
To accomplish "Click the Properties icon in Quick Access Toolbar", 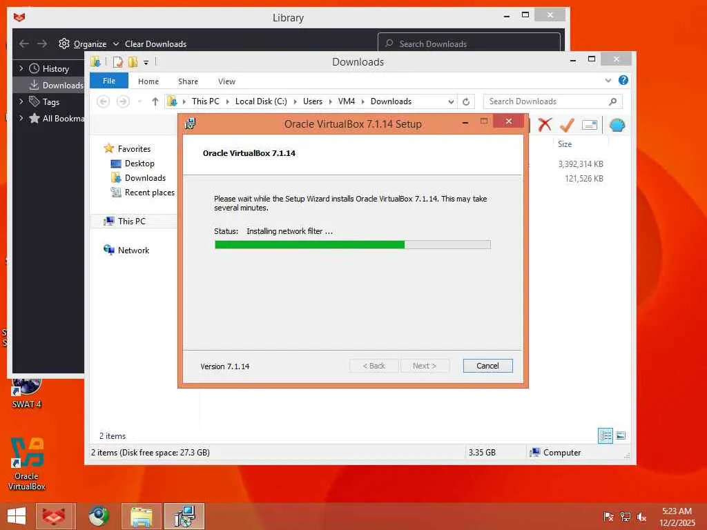I will tap(117, 61).
